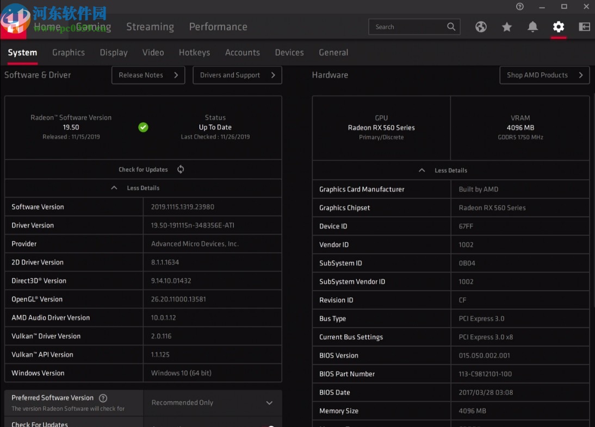The image size is (595, 427).
Task: Click the search magnifier icon
Action: coord(451,27)
